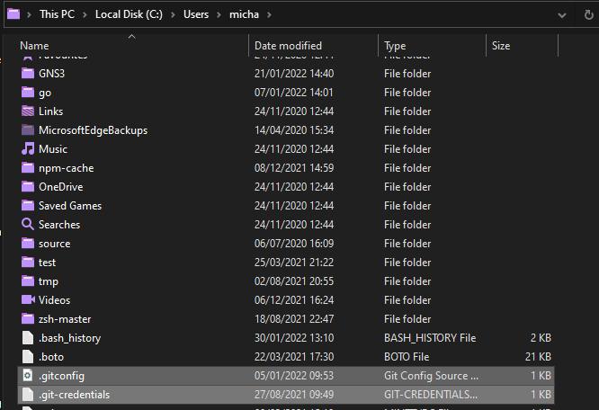Select the .bash_history file icon
599x410 pixels.
pyautogui.click(x=28, y=338)
